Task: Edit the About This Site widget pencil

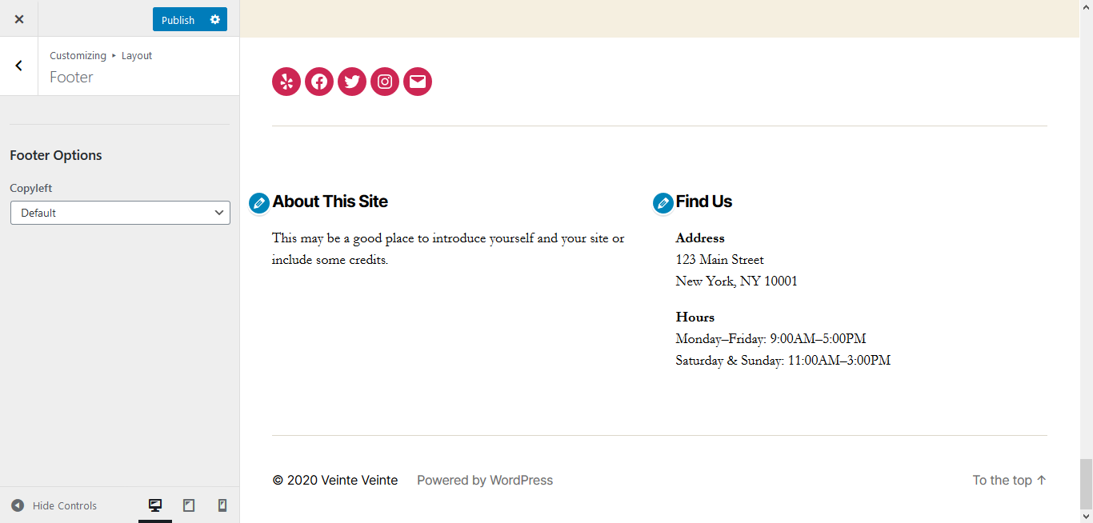Action: [259, 203]
